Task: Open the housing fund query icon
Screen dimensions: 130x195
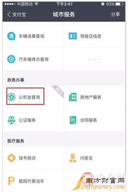Action: point(11,97)
